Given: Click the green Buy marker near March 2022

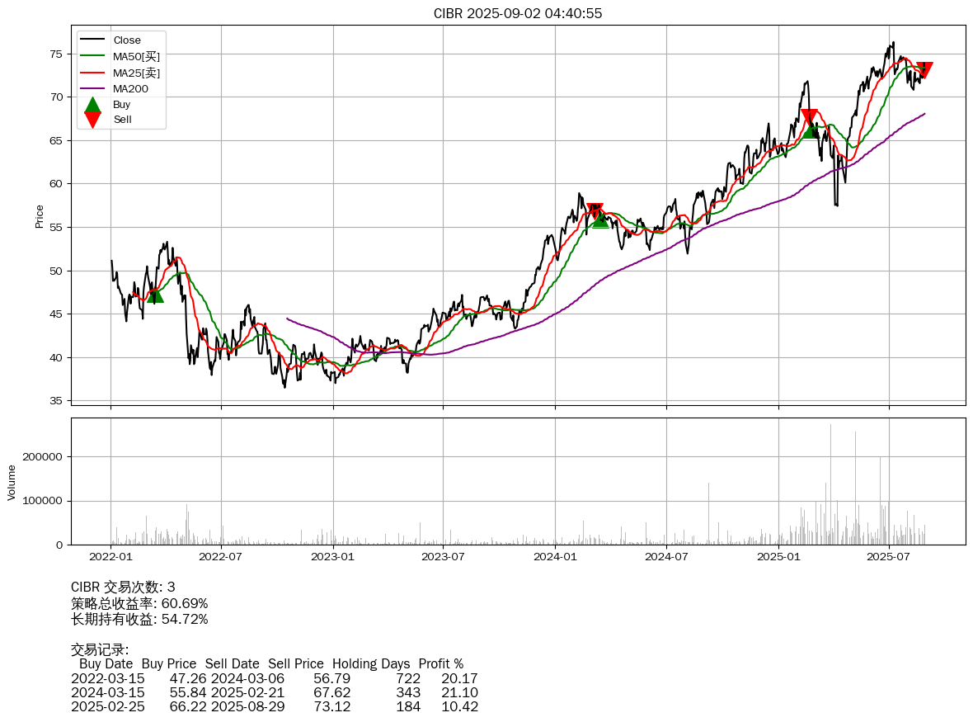Looking at the screenshot, I should [155, 295].
